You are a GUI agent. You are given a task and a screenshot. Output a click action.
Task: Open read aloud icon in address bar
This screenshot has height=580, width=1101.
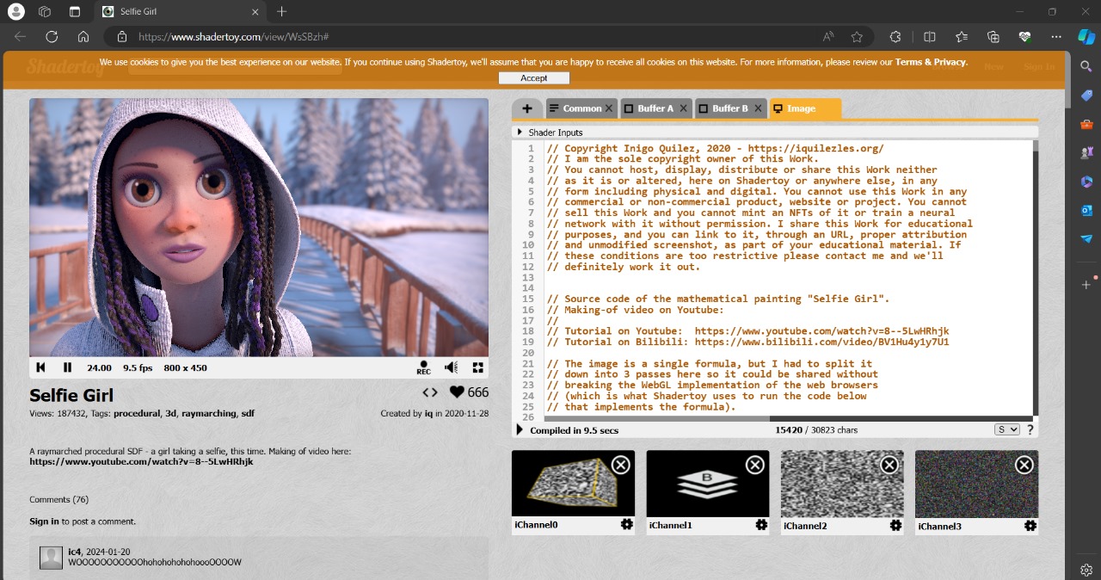tap(828, 37)
